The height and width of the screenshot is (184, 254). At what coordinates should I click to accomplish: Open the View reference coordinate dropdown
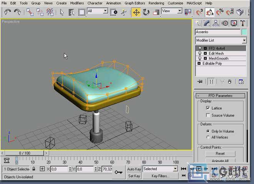click(x=180, y=11)
